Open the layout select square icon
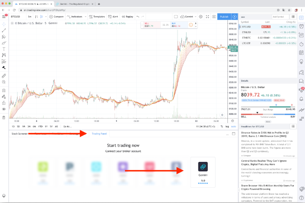This screenshot has height=203, width=305. tap(176, 17)
